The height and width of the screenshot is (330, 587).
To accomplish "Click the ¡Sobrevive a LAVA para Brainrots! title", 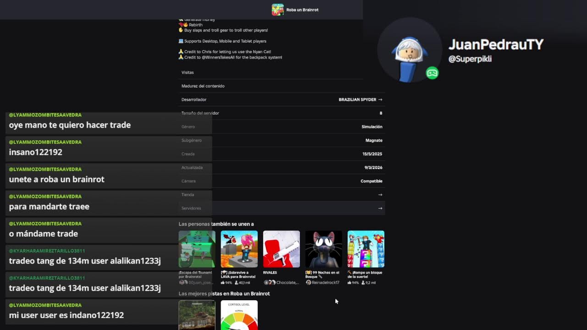I will point(238,275).
